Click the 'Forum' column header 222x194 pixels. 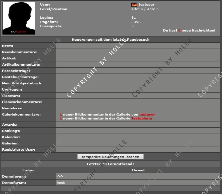coord(28,170)
